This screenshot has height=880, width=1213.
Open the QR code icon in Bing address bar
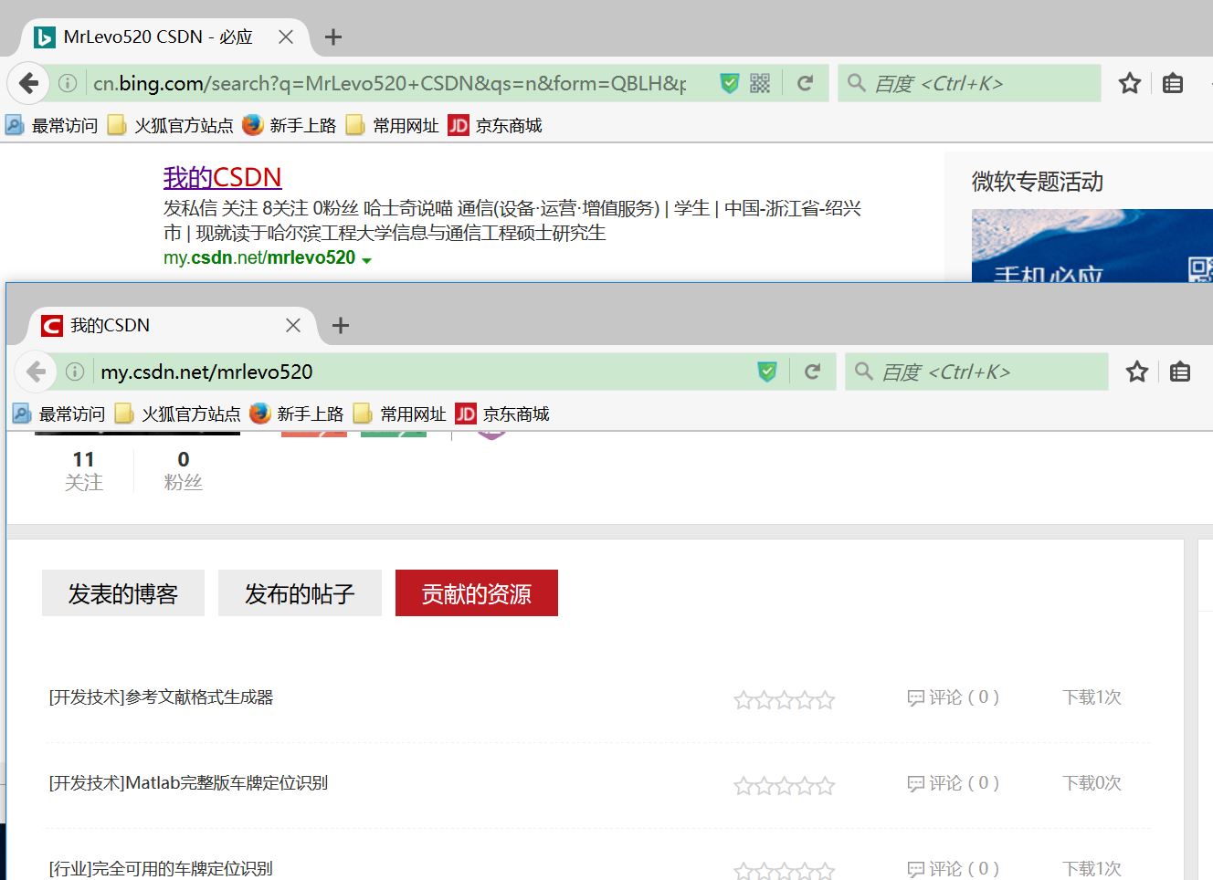pyautogui.click(x=760, y=84)
